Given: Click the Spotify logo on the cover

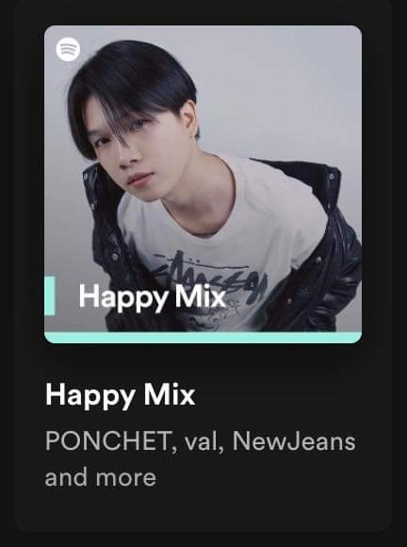Looking at the screenshot, I should tap(68, 50).
